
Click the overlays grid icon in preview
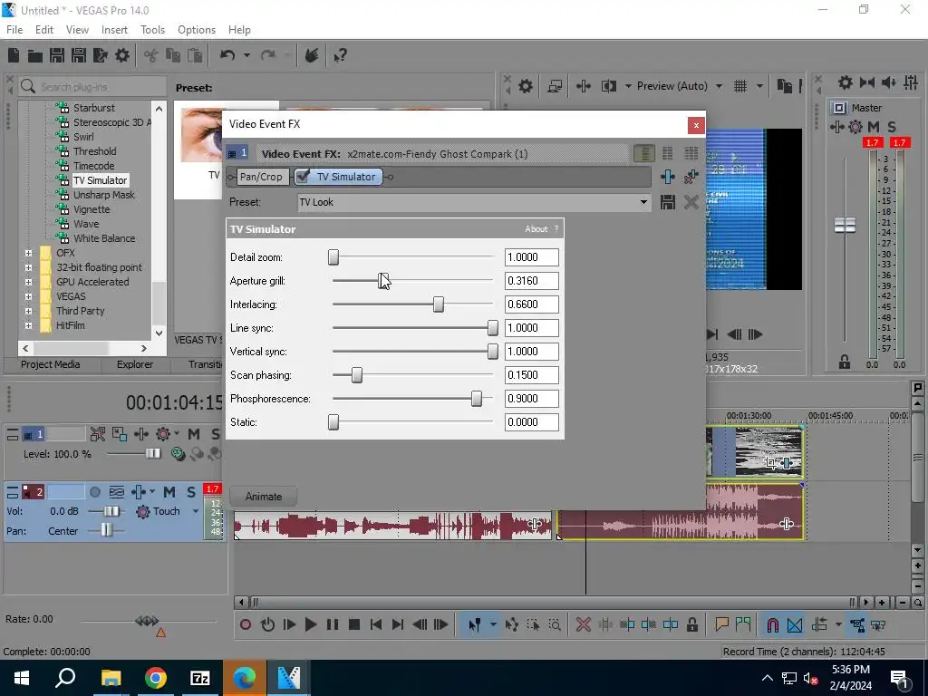pyautogui.click(x=740, y=86)
